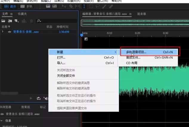189x127 pixels.
Task: Click the new file dropdown icon
Action: pyautogui.click(x=17, y=21)
